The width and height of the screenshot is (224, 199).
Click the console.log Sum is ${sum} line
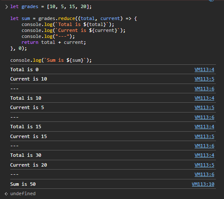pyautogui.click(x=51, y=61)
